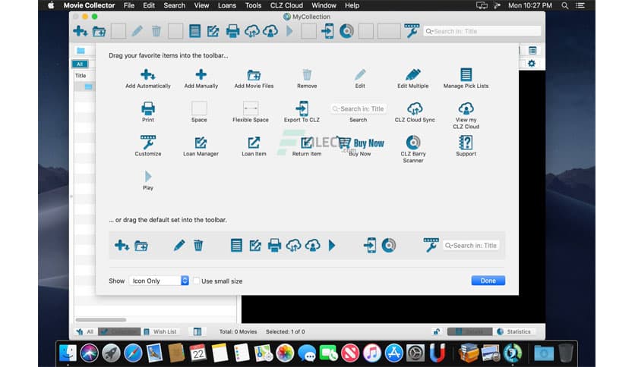
Task: Select the All tab at bottom
Action: point(85,331)
